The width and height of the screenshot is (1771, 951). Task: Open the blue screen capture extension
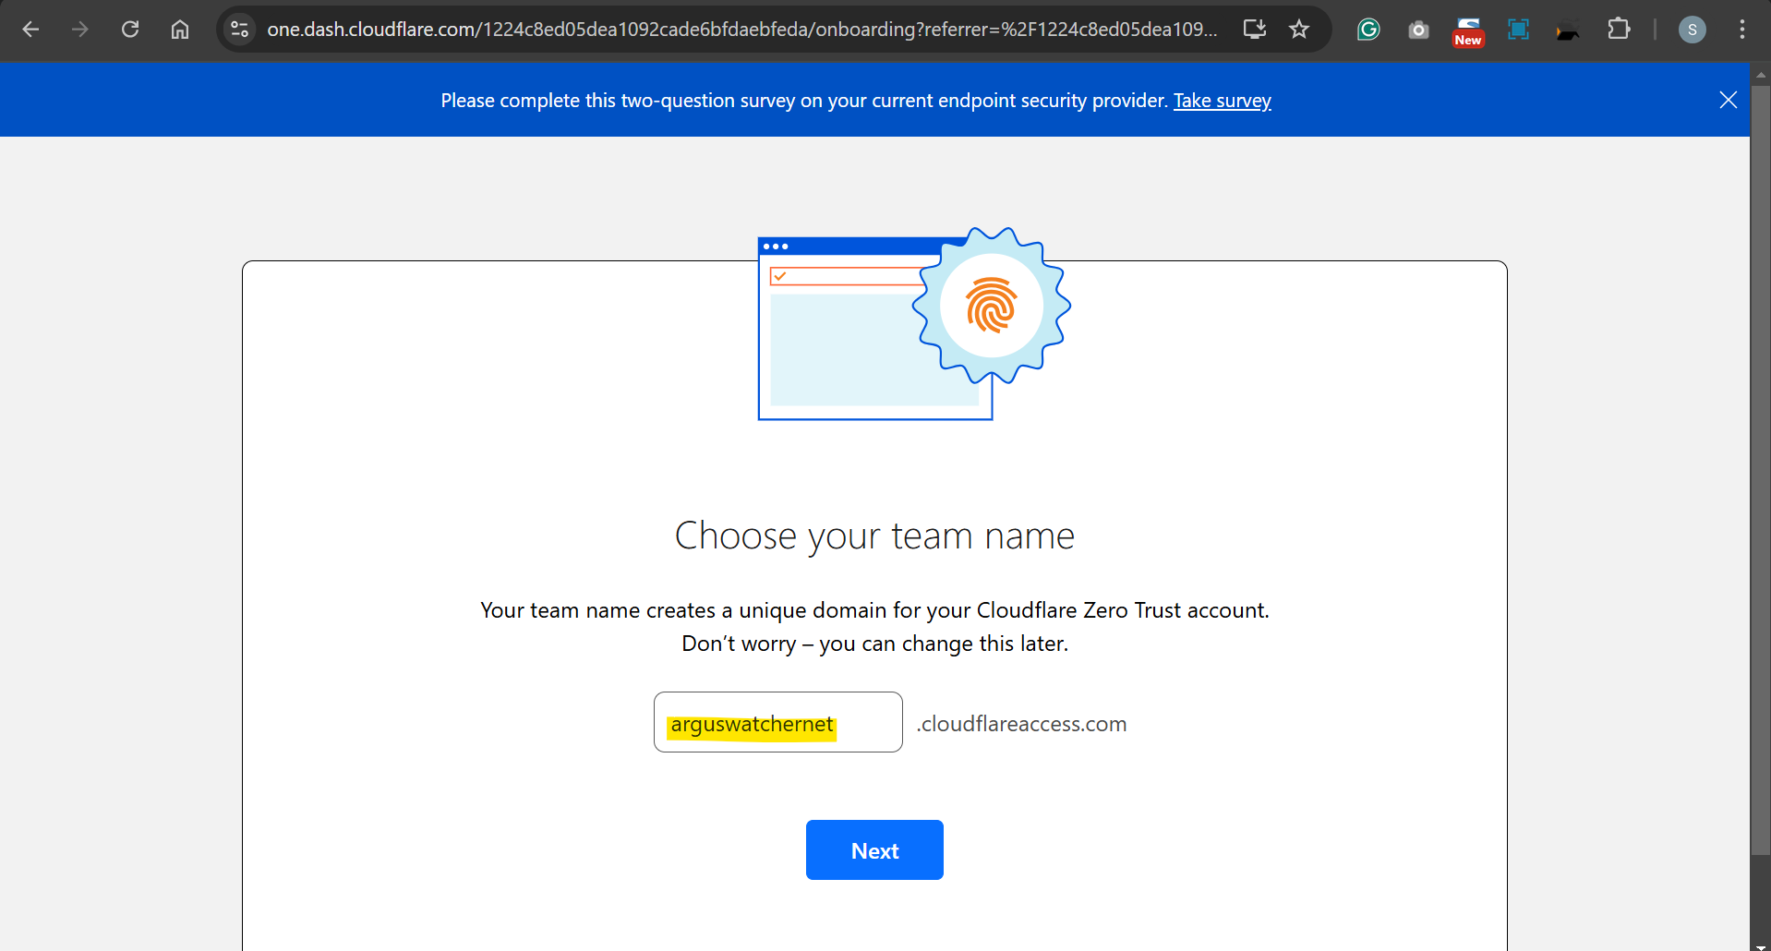tap(1518, 30)
